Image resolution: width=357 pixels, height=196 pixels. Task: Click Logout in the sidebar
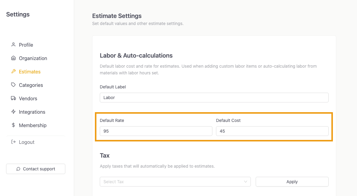27,142
